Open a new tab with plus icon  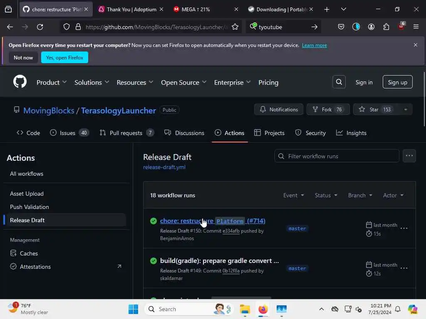tap(327, 10)
